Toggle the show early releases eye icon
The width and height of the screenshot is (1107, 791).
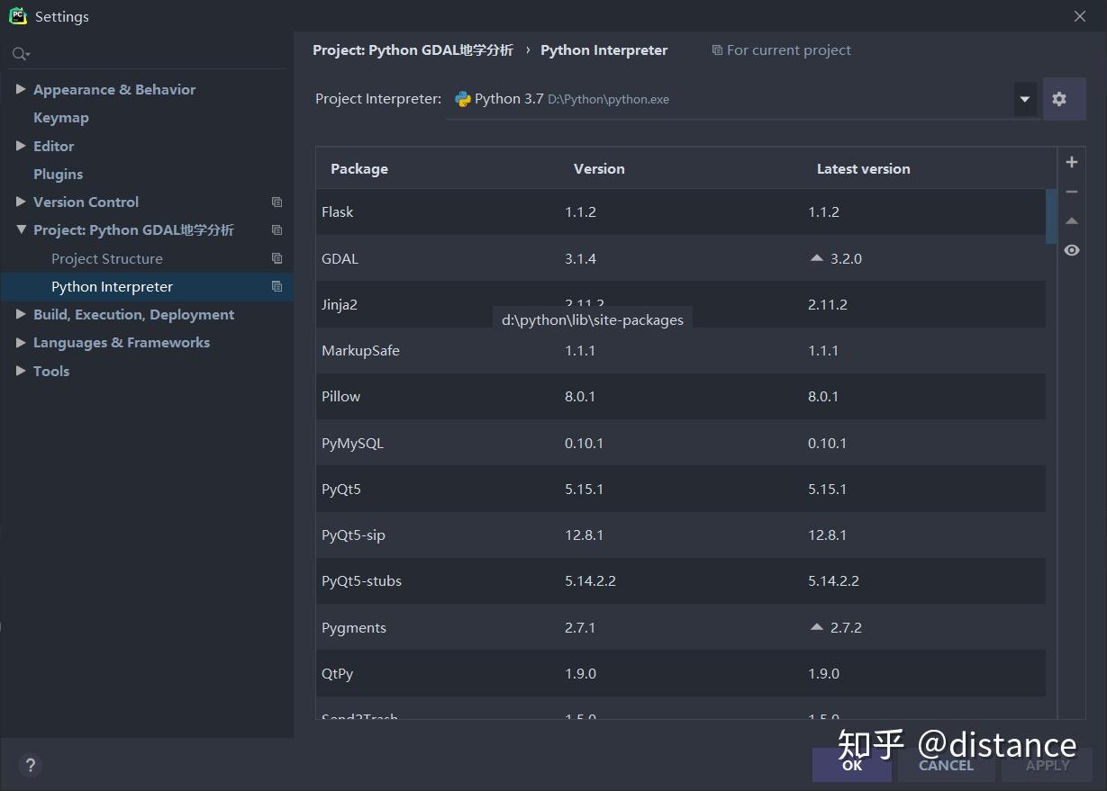point(1071,250)
